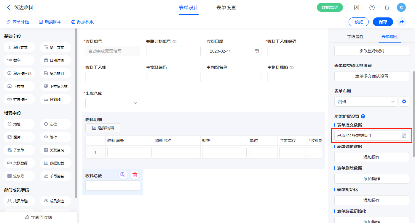This screenshot has width=415, height=223.
Task: Toggle visibility eye on 主物料规格
Action: (x=291, y=67)
